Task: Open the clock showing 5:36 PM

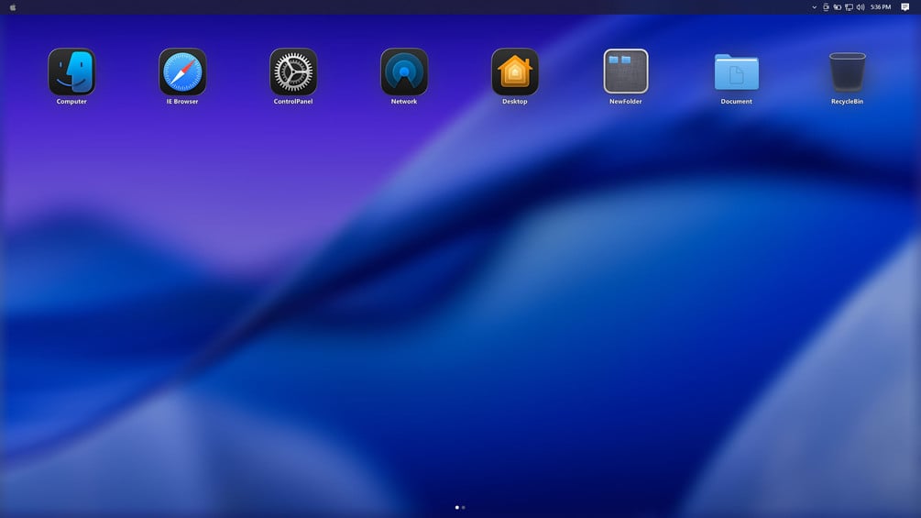Action: tap(881, 7)
